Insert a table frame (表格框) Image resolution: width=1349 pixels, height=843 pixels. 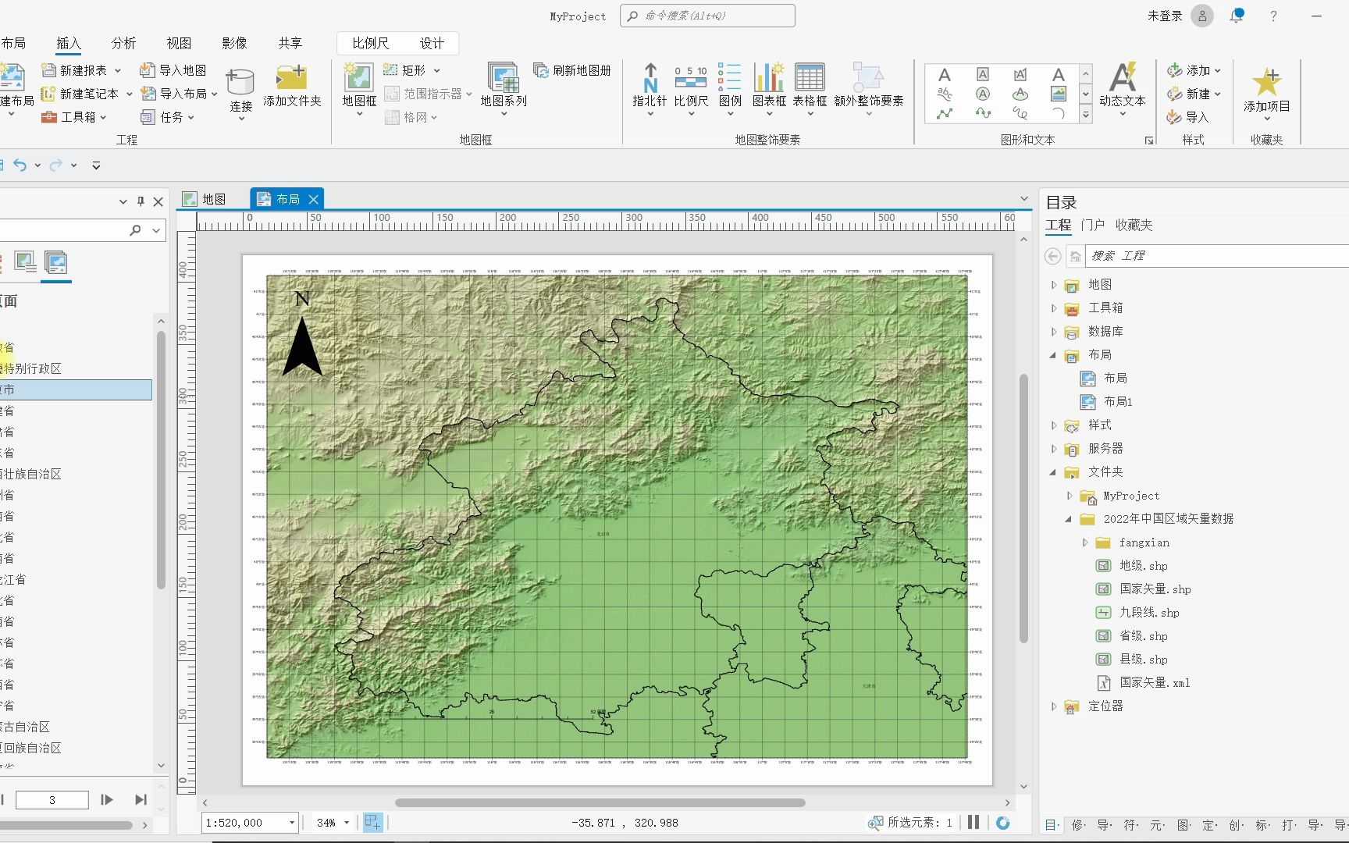coord(810,87)
